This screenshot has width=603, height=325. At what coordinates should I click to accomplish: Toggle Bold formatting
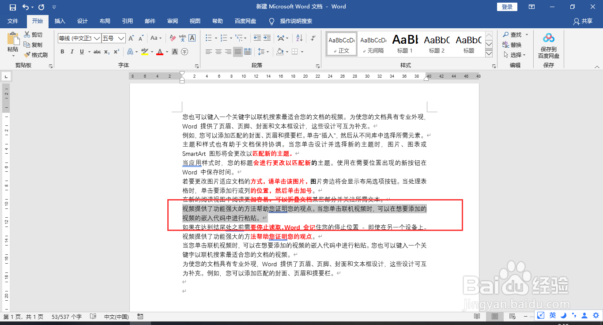coord(62,52)
